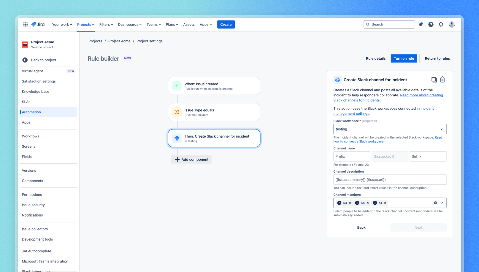The height and width of the screenshot is (272, 479).
Task: Select the green plus trigger icon on 'When: Issue created'
Action: [x=177, y=86]
